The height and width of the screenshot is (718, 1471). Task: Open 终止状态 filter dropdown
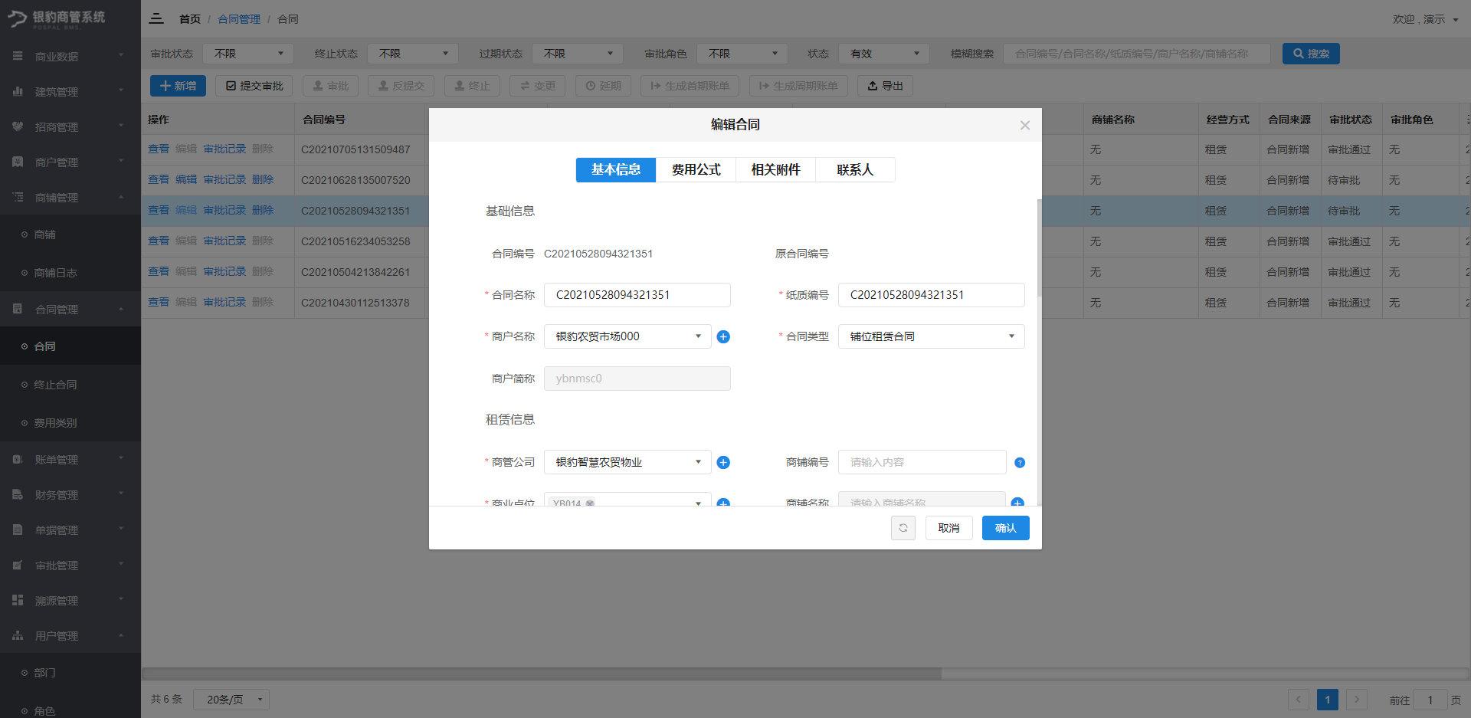coord(413,54)
